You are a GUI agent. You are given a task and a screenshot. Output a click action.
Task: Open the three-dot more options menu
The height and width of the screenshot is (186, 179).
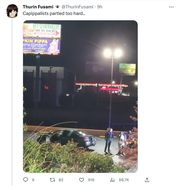click(171, 7)
